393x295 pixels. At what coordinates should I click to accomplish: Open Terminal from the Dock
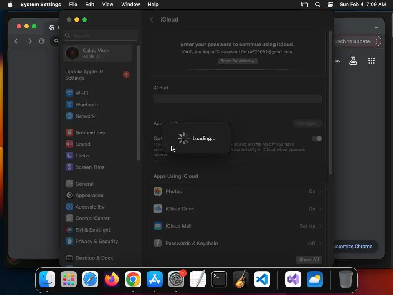pyautogui.click(x=219, y=279)
